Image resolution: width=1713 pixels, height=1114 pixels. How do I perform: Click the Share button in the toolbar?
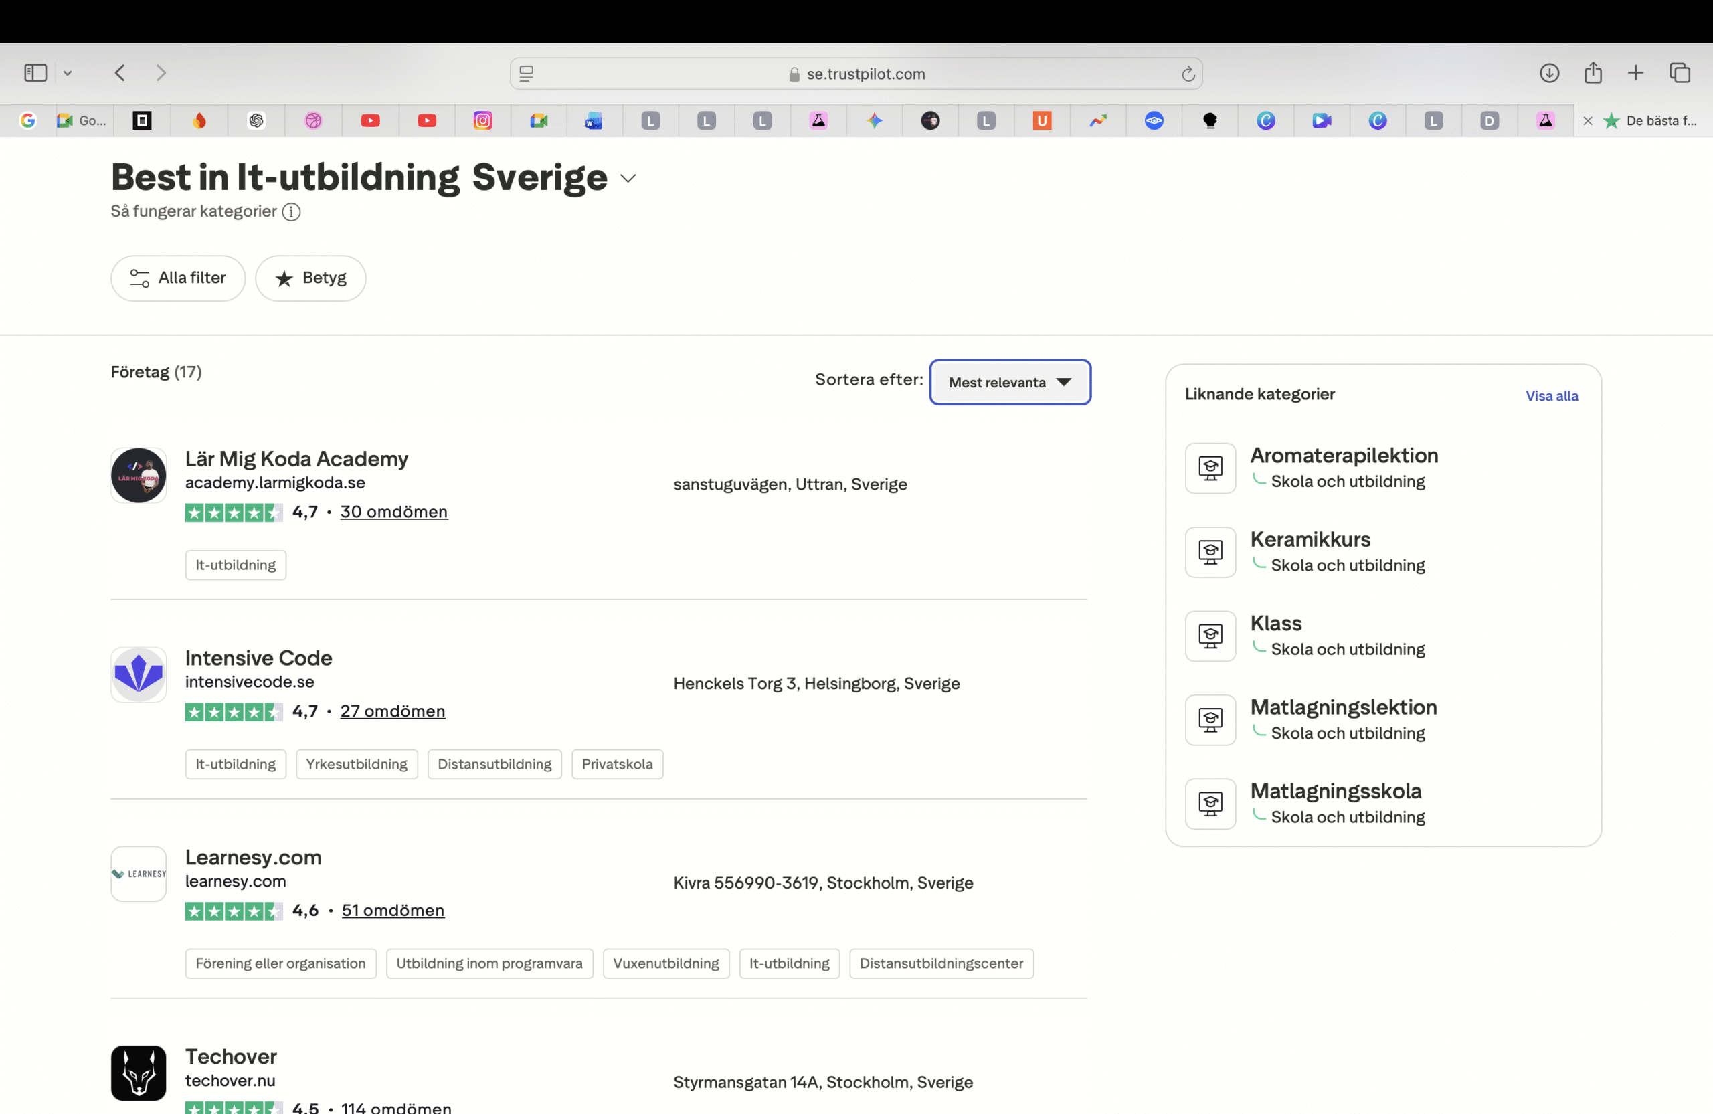point(1593,73)
